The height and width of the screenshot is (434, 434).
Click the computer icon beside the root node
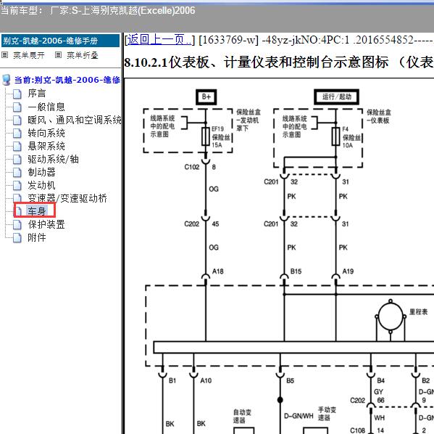tap(6, 80)
